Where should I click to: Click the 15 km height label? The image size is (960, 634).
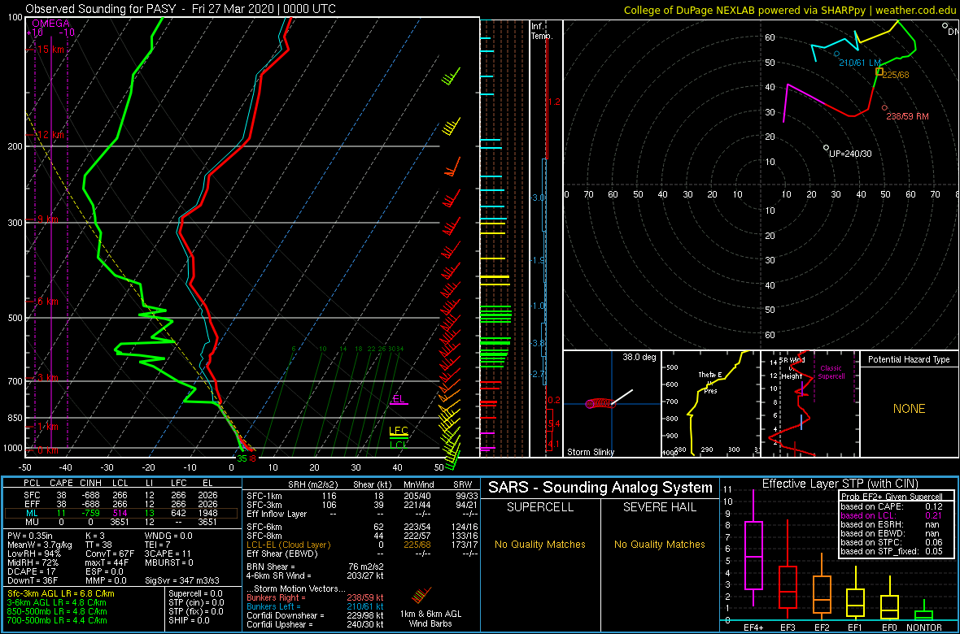50,50
